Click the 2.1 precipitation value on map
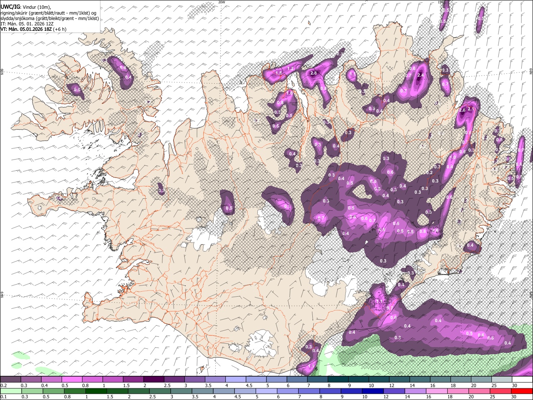This screenshot has height=400, width=533. [471, 109]
